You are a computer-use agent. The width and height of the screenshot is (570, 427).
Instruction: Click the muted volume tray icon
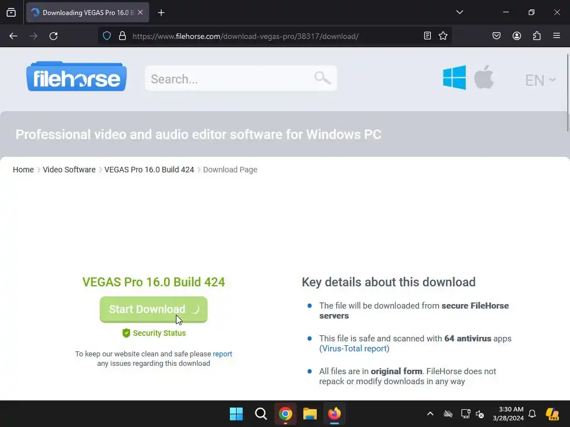pyautogui.click(x=480, y=414)
